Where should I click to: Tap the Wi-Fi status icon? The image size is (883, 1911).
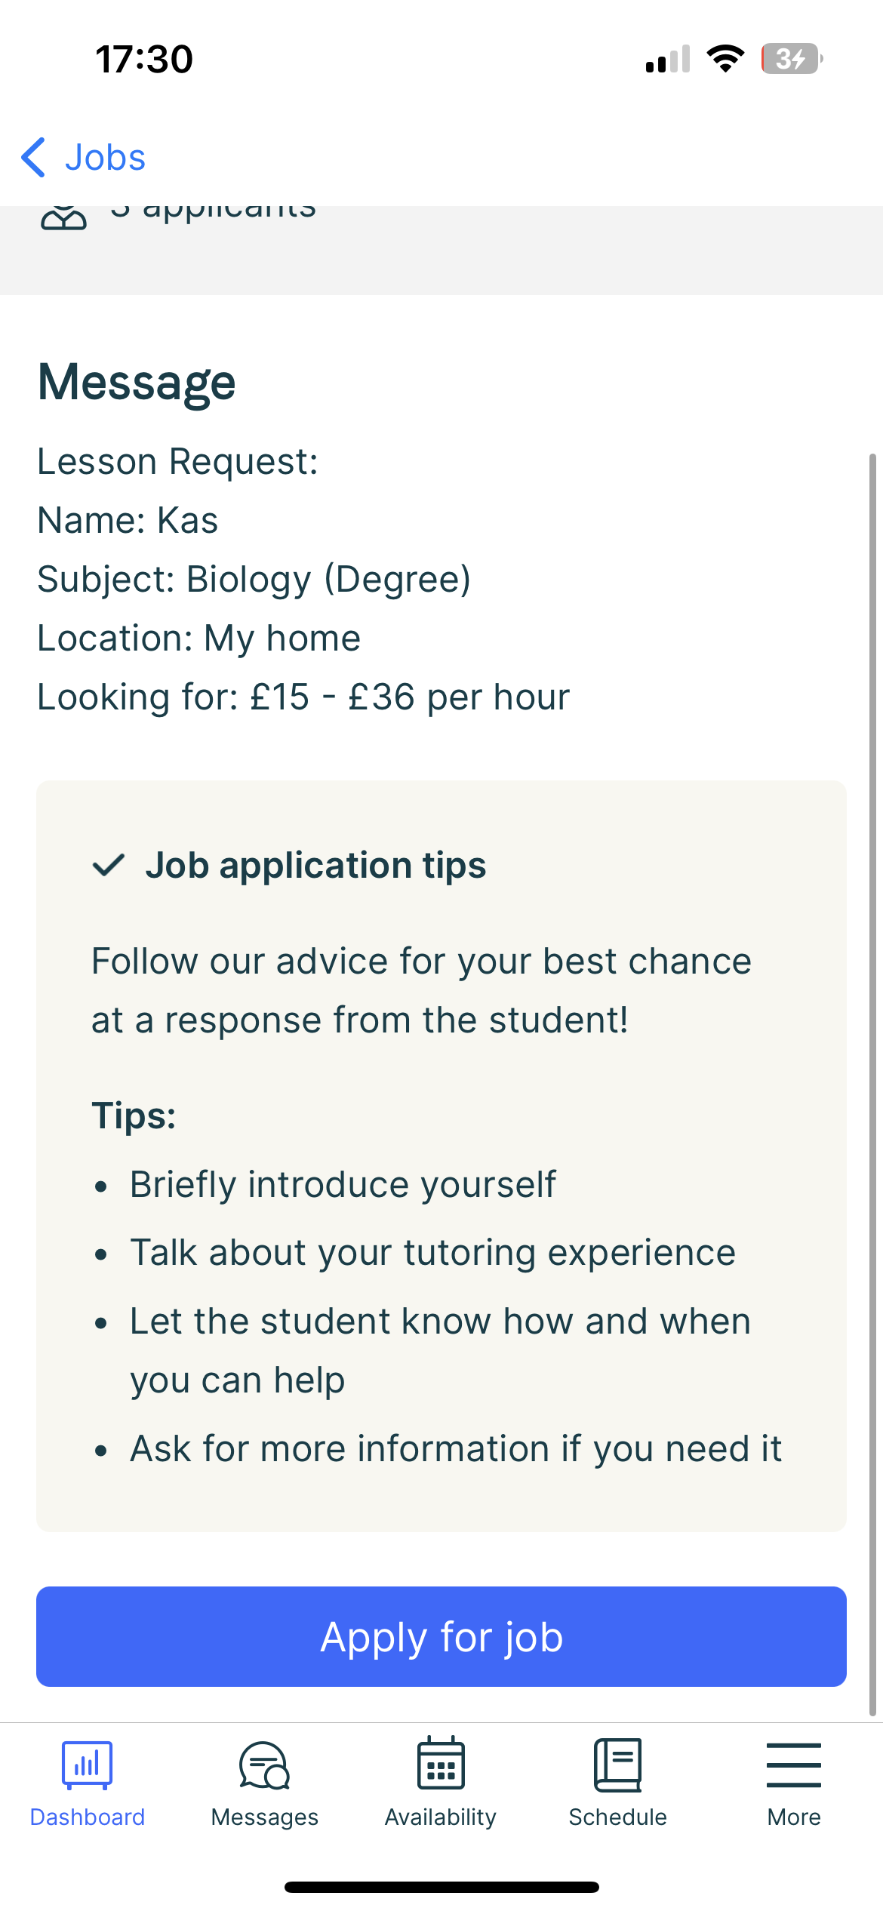coord(725,59)
